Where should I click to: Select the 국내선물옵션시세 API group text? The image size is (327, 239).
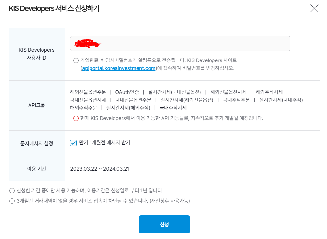point(88,100)
